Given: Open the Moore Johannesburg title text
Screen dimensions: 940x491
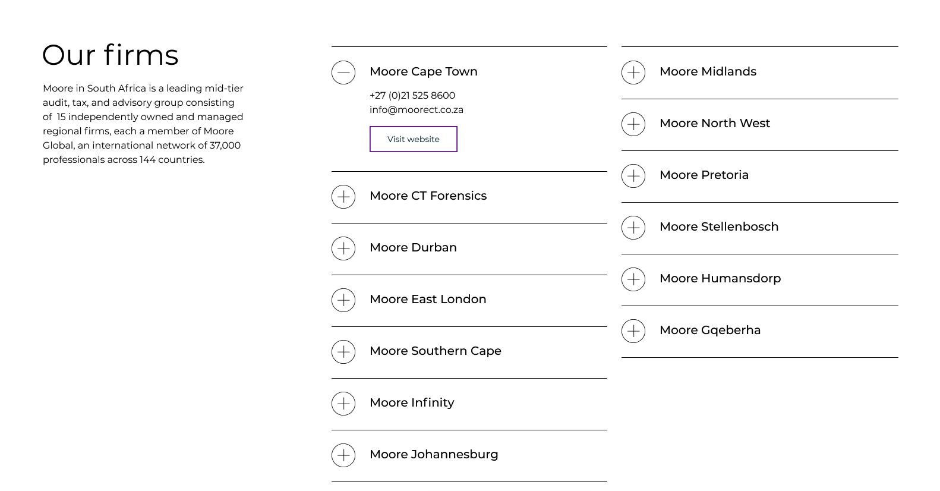Looking at the screenshot, I should (x=434, y=454).
